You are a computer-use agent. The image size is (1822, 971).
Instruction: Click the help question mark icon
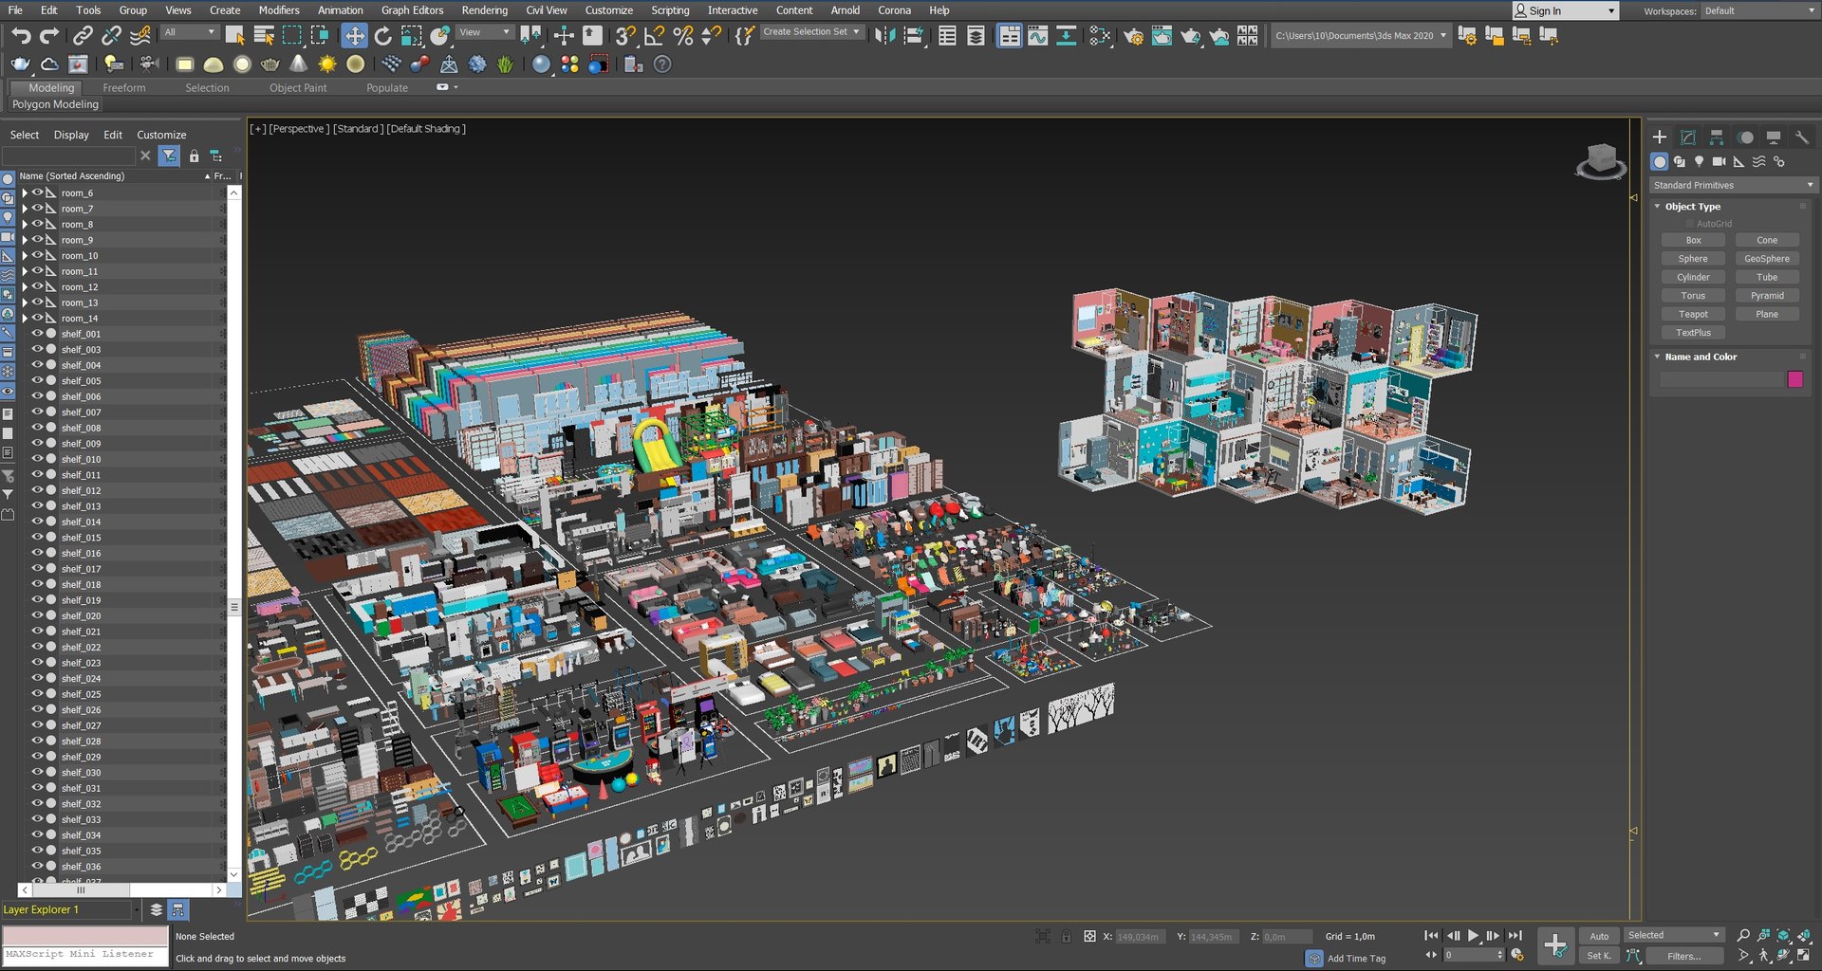tap(662, 64)
